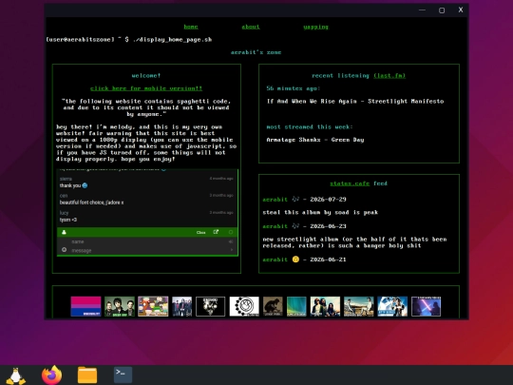Click chat message 'beautiful font choice, j'adore x'
Viewport: 513px width, 385px height.
pos(91,202)
